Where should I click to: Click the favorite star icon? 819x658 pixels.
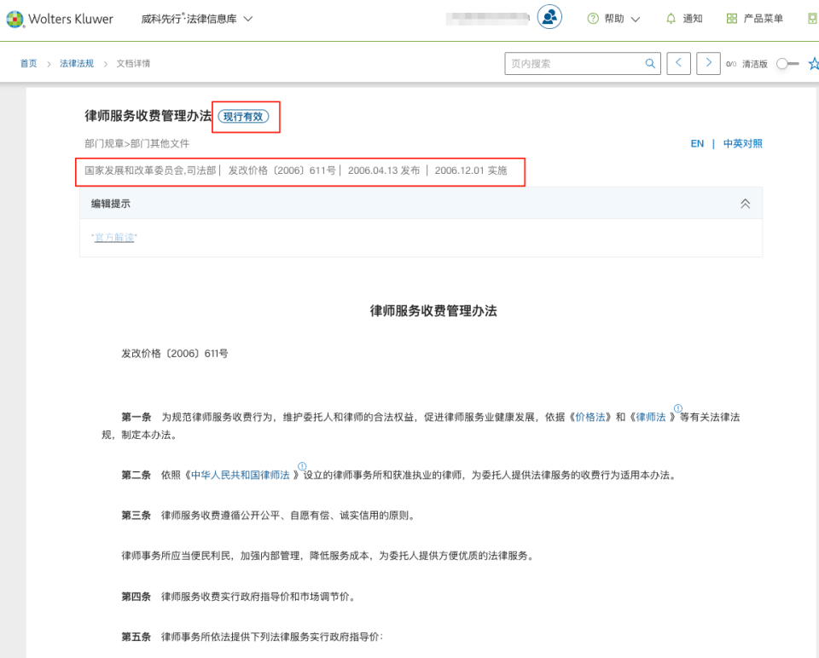[813, 64]
